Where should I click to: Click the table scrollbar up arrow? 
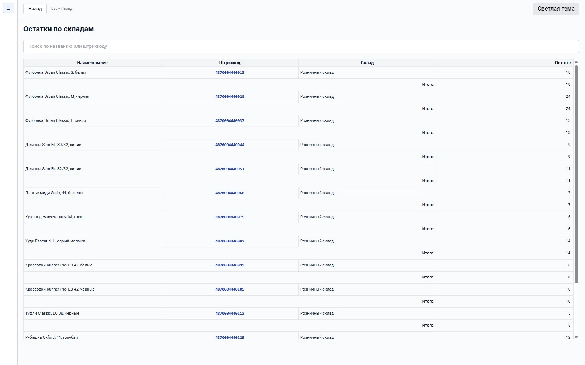[x=577, y=62]
